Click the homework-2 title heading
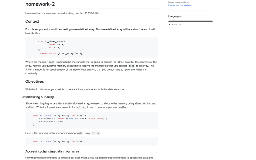Screen dimensions: 256x160 pyautogui.click(x=40, y=4)
